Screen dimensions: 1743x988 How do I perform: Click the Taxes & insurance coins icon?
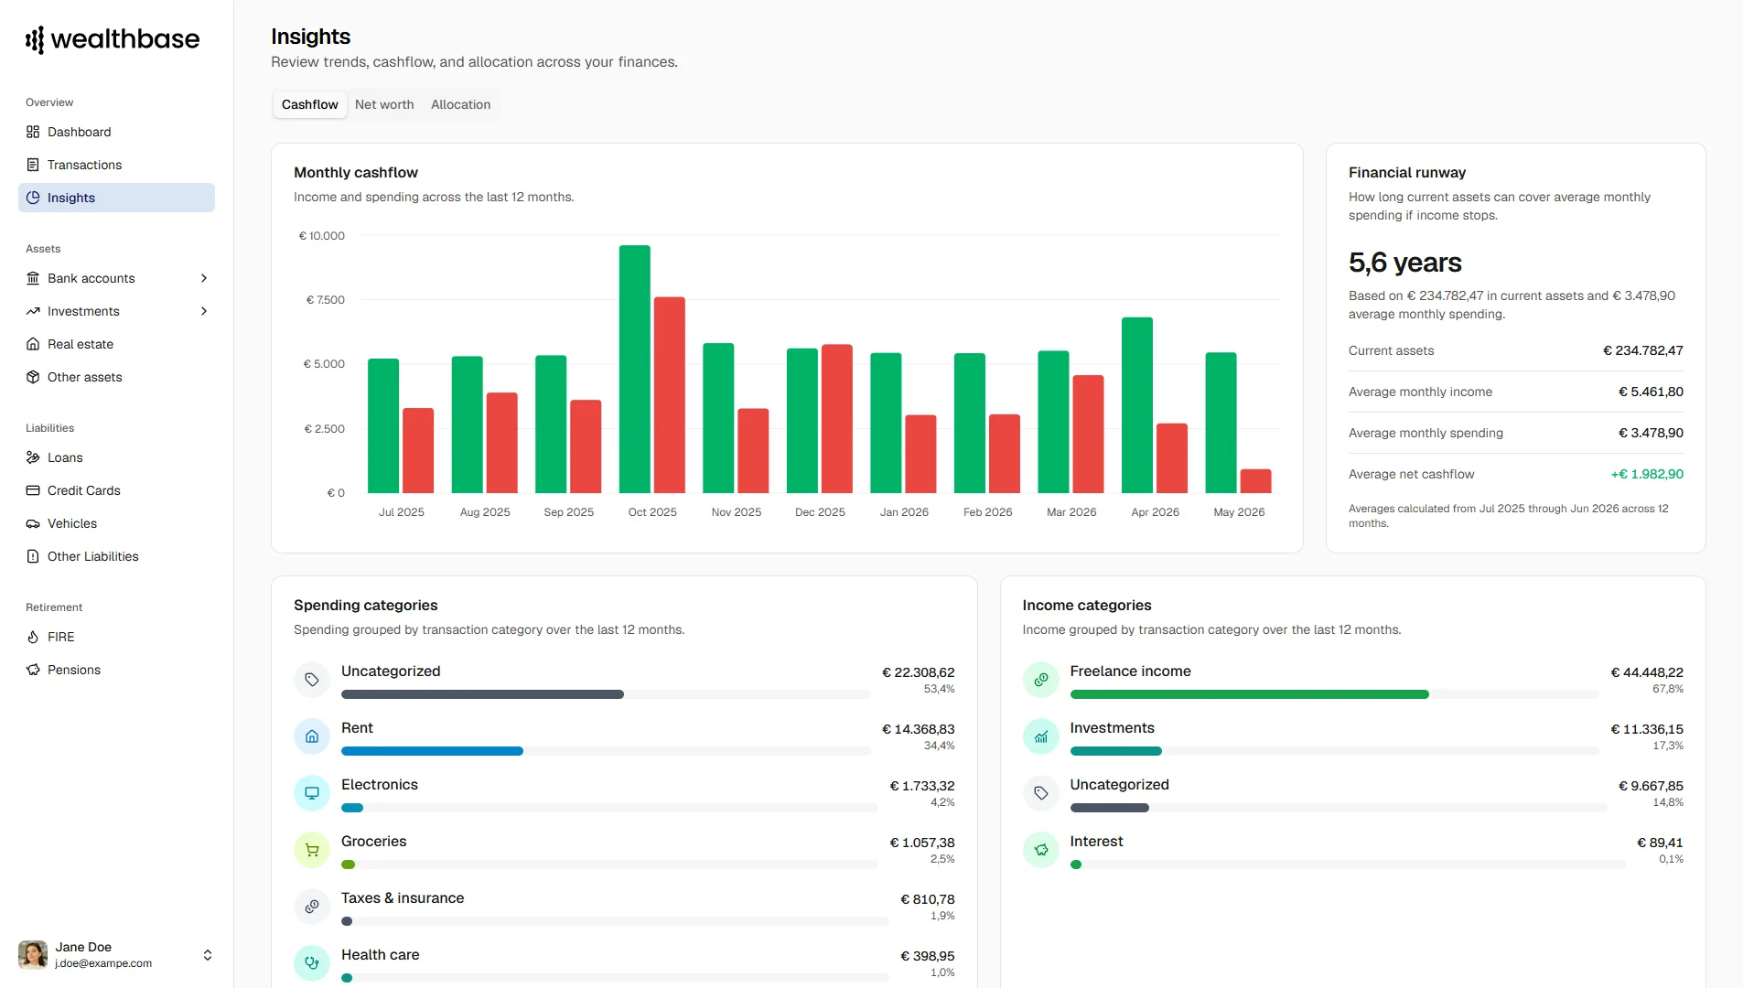pyautogui.click(x=312, y=907)
